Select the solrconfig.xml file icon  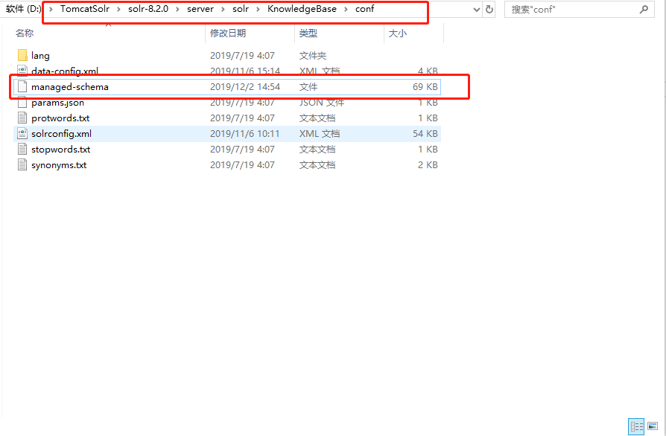(22, 134)
